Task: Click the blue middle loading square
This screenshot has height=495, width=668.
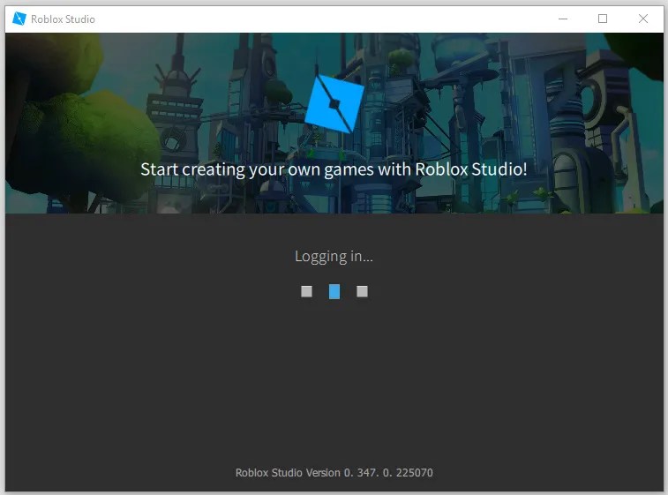Action: [334, 292]
